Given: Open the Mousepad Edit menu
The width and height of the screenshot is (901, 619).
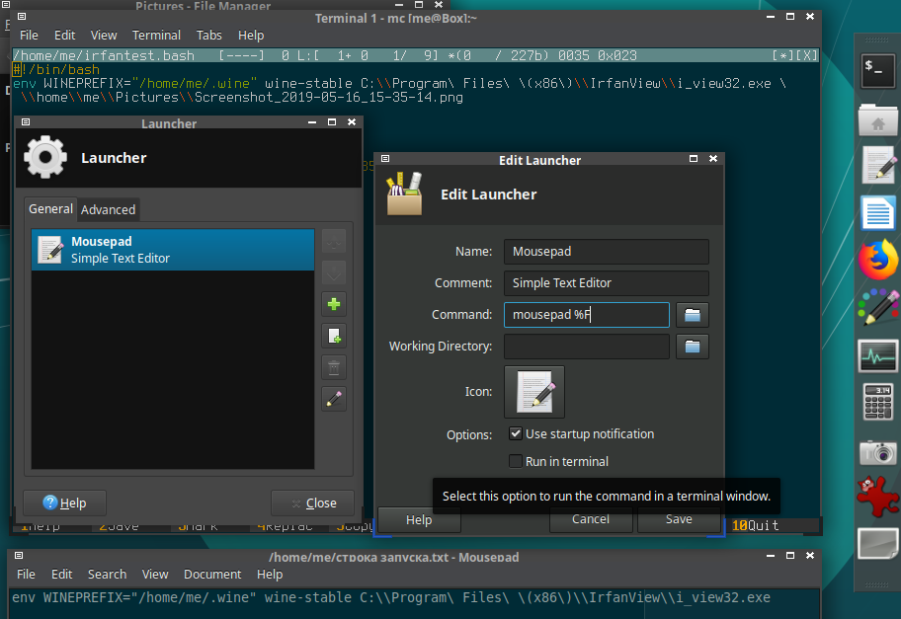Looking at the screenshot, I should click(x=61, y=575).
